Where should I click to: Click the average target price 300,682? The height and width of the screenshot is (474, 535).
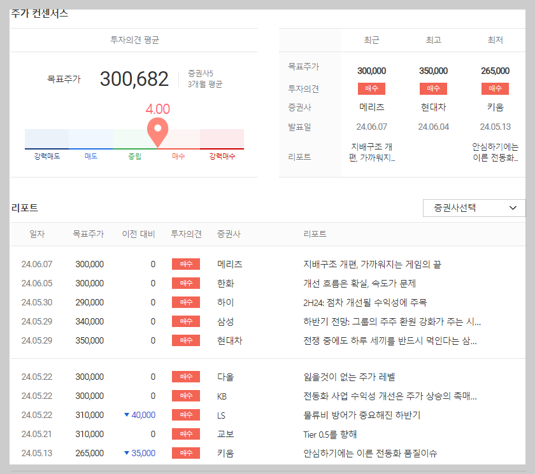[134, 79]
